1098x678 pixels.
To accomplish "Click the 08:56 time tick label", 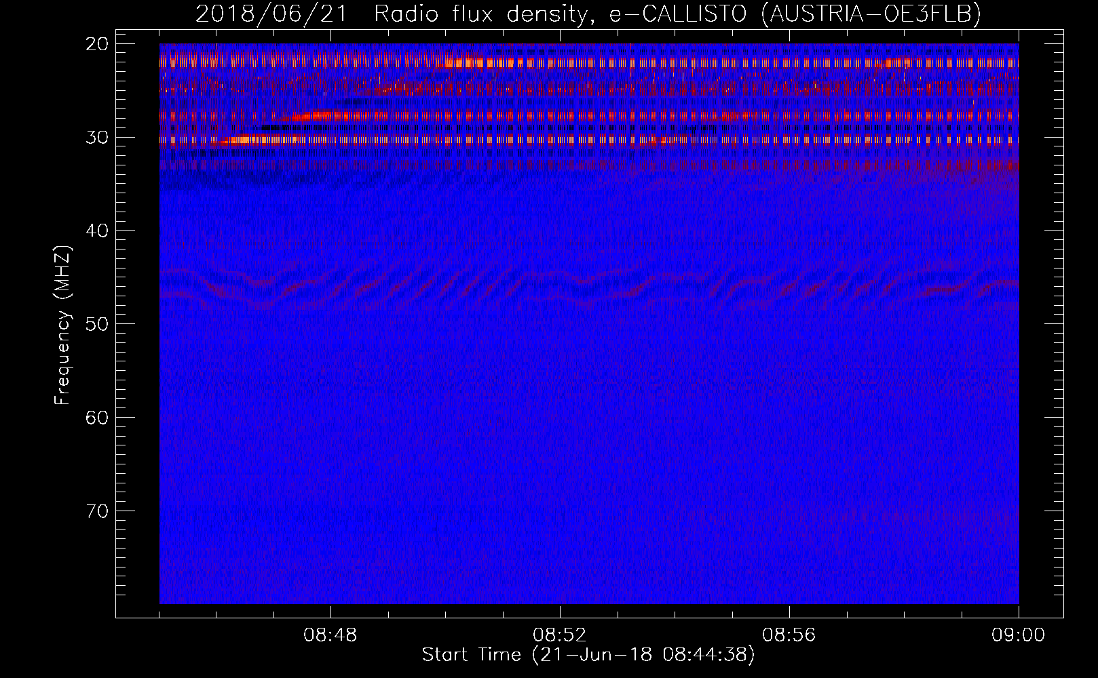I will tap(789, 635).
